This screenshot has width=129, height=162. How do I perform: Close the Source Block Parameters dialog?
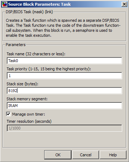(x=124, y=4)
